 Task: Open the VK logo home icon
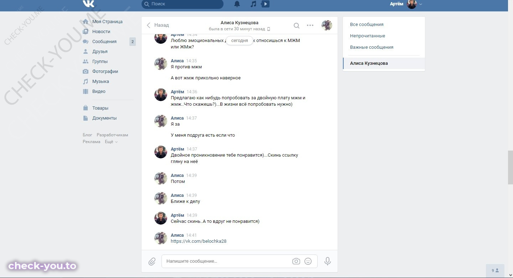[88, 4]
